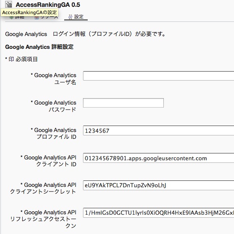
Task: Click the API クライアント ID label
Action: pyautogui.click(x=48, y=161)
